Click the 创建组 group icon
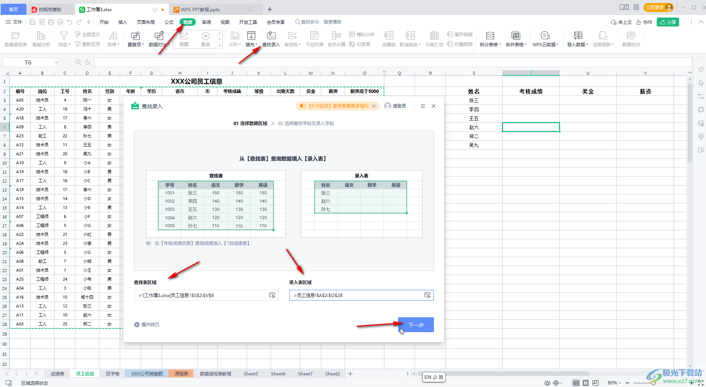 tap(388, 39)
